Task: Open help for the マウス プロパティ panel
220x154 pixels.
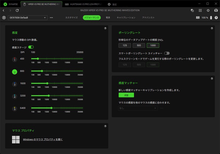Action: 105,126
